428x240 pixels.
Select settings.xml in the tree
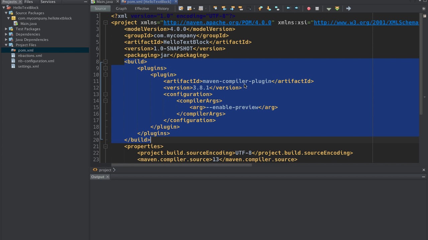[28, 66]
